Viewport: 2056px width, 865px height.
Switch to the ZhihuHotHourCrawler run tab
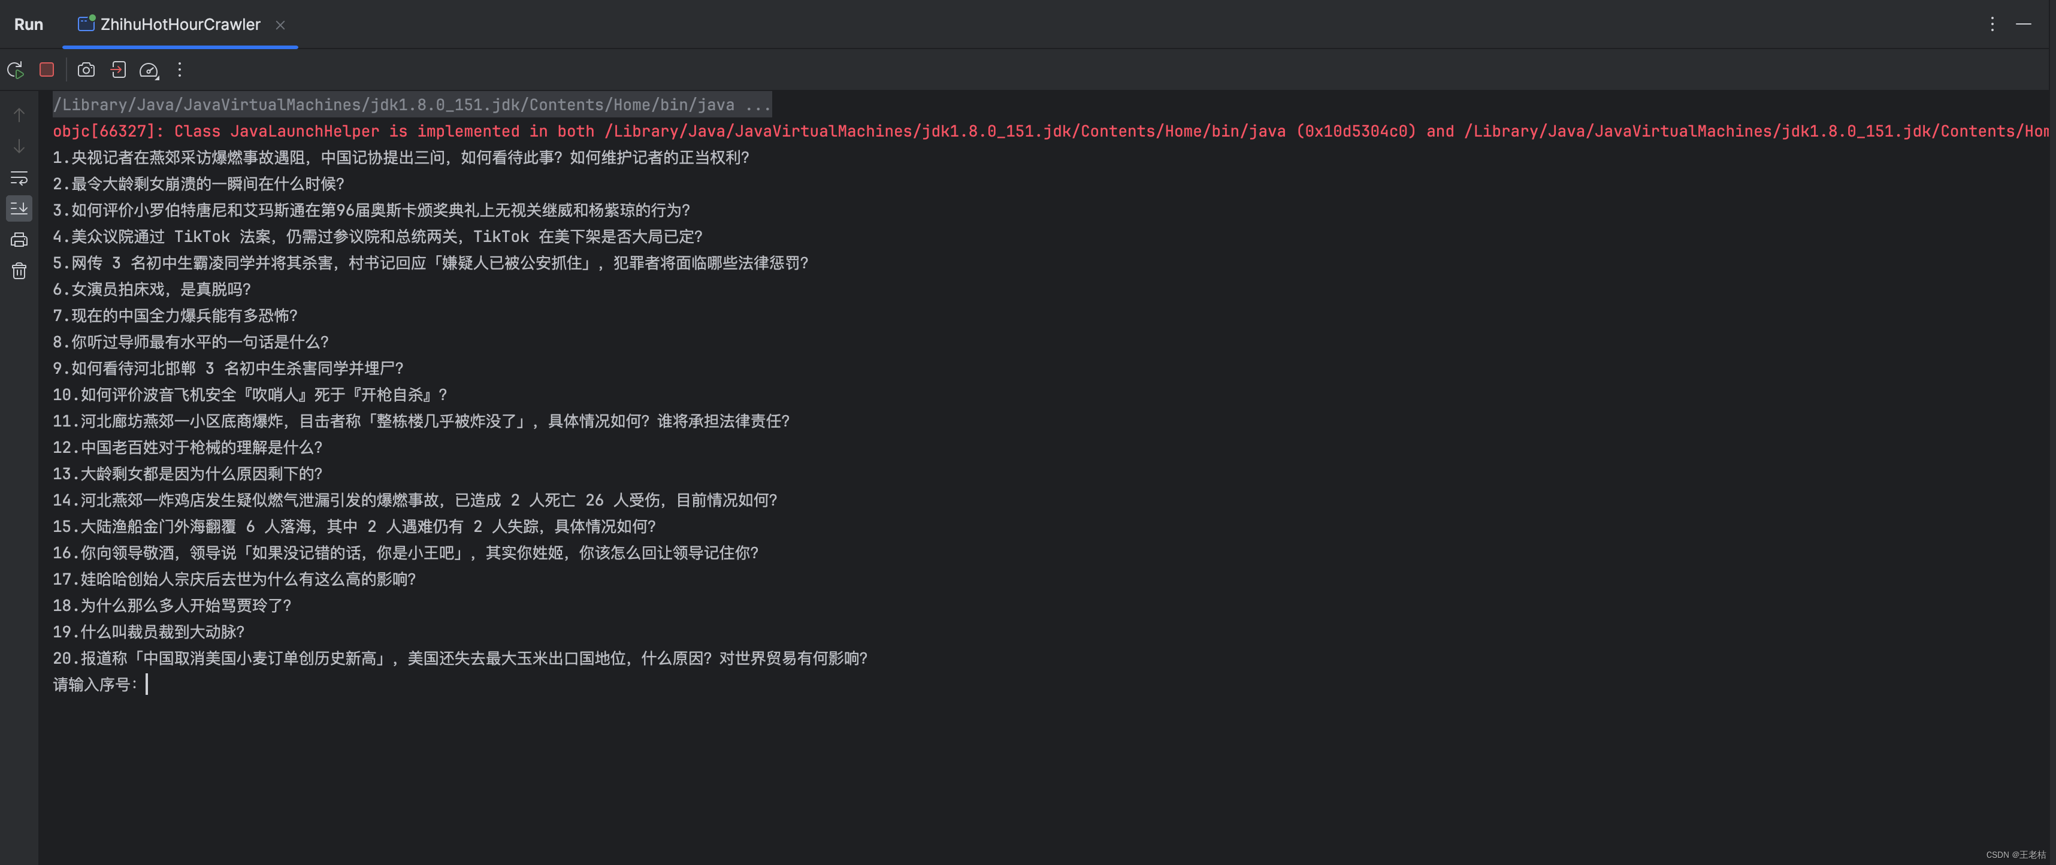[x=180, y=25]
